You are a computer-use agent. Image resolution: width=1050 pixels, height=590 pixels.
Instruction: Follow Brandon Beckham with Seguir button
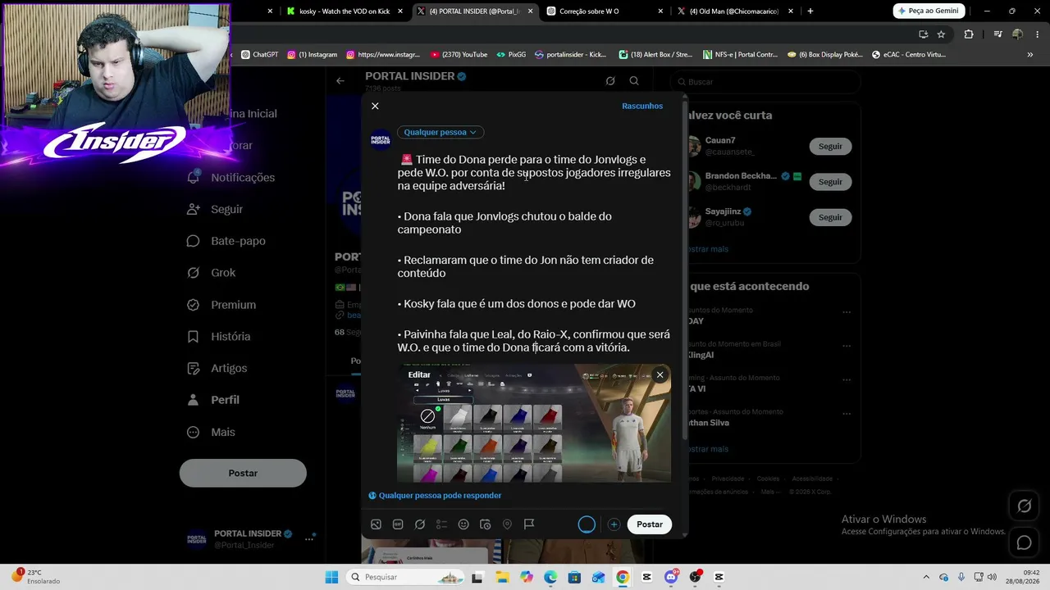click(x=830, y=182)
